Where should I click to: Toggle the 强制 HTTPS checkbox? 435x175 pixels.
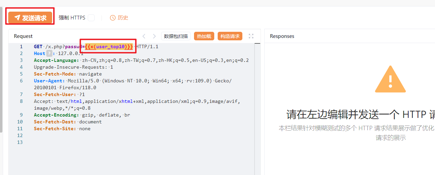tap(91, 18)
